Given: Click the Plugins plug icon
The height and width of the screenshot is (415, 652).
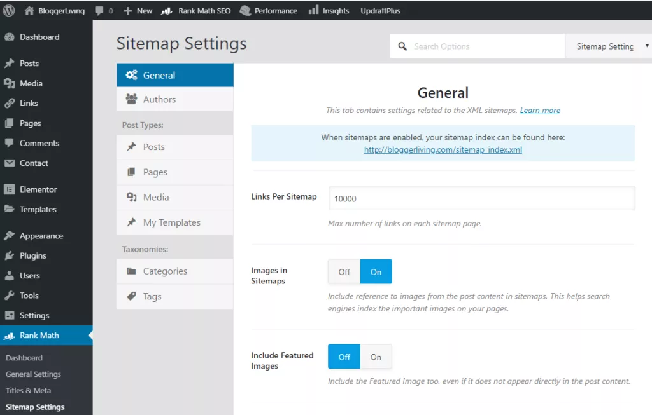Looking at the screenshot, I should click(x=10, y=255).
